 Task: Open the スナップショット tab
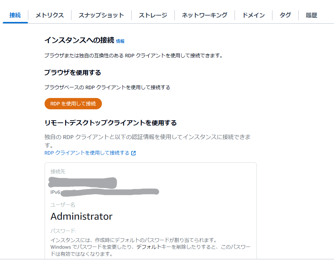pos(102,15)
